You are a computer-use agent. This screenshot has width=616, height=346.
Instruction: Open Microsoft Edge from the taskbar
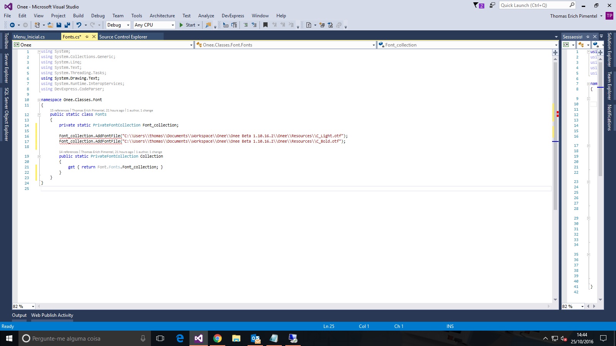click(x=180, y=338)
